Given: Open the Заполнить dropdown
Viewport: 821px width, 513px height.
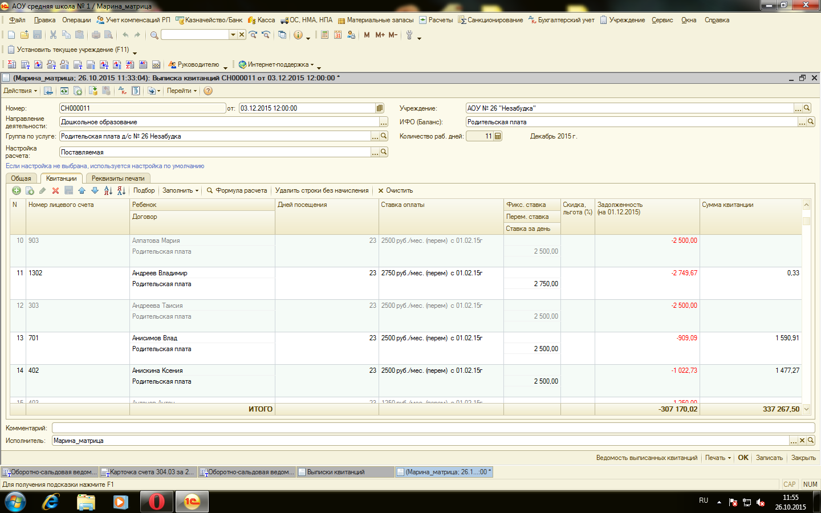Looking at the screenshot, I should (180, 191).
